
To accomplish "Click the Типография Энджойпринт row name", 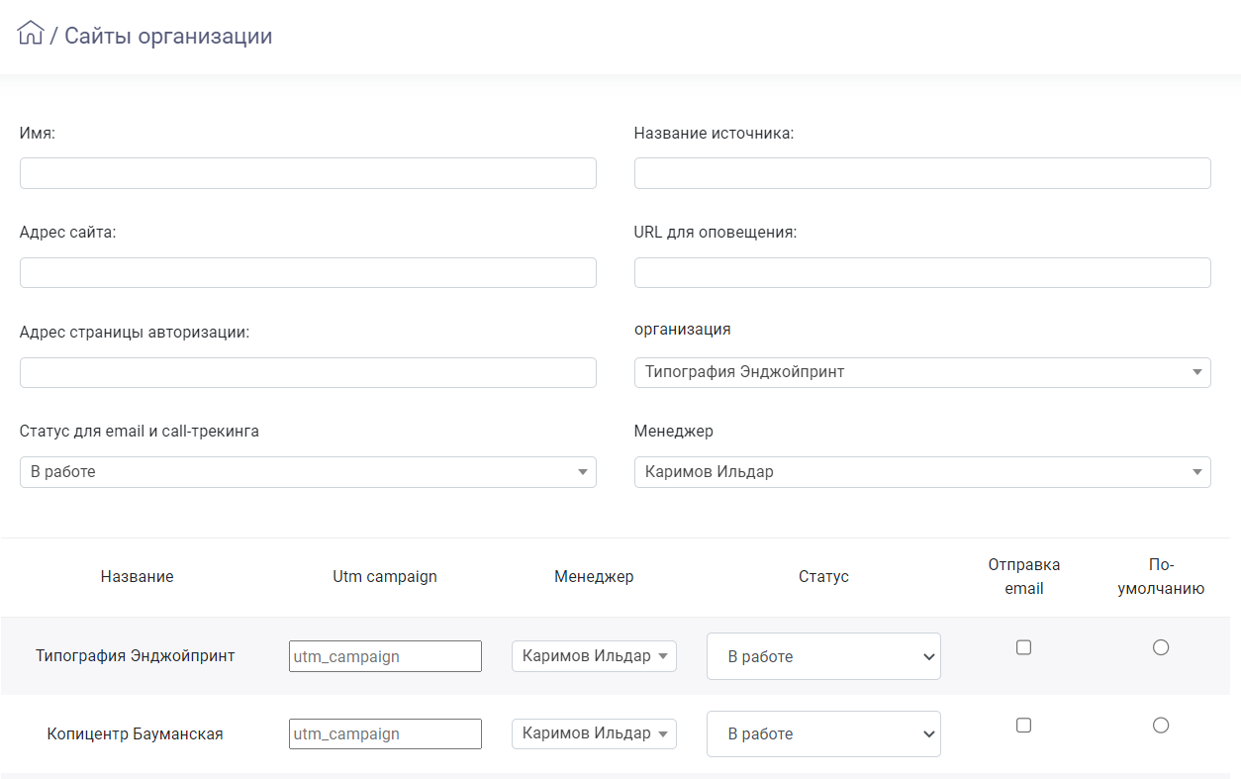I will click(x=136, y=656).
